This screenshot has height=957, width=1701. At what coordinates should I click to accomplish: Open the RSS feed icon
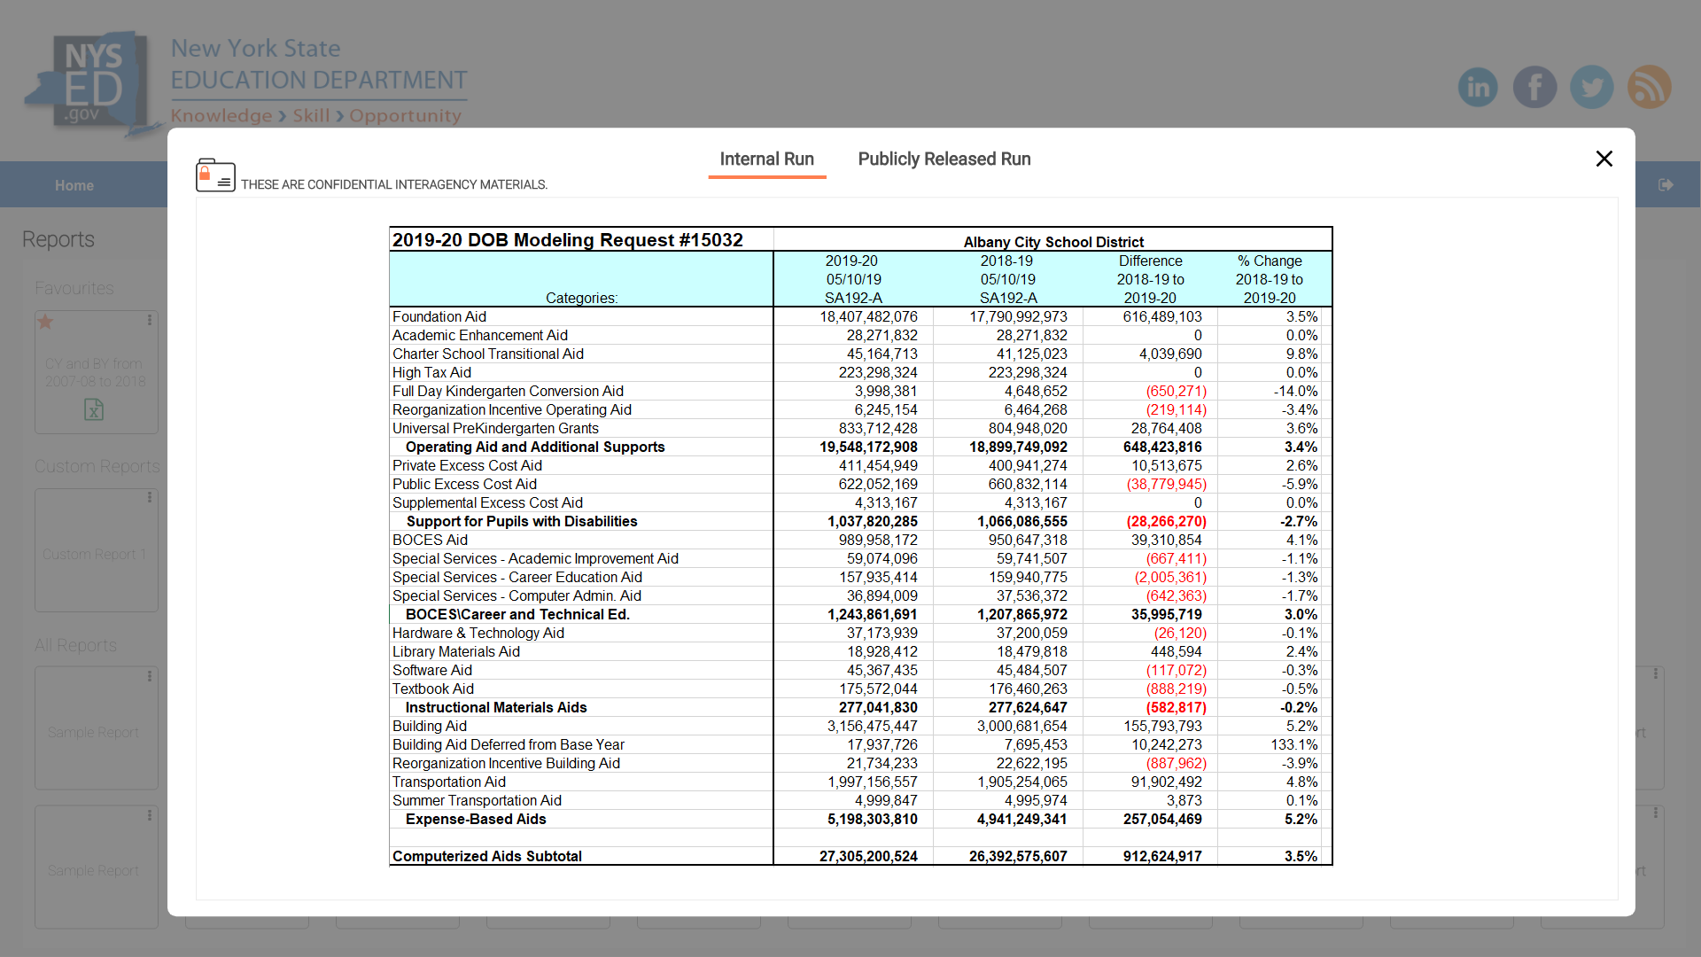click(1649, 87)
